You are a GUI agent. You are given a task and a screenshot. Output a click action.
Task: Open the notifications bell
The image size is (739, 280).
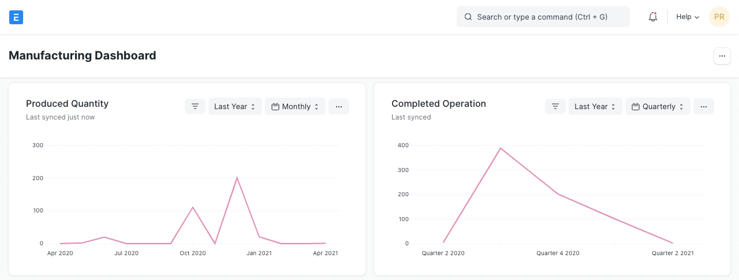(x=653, y=17)
